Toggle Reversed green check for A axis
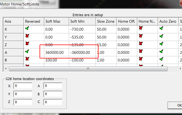Image resolution: width=182 pixels, height=115 pixels. tap(27, 51)
